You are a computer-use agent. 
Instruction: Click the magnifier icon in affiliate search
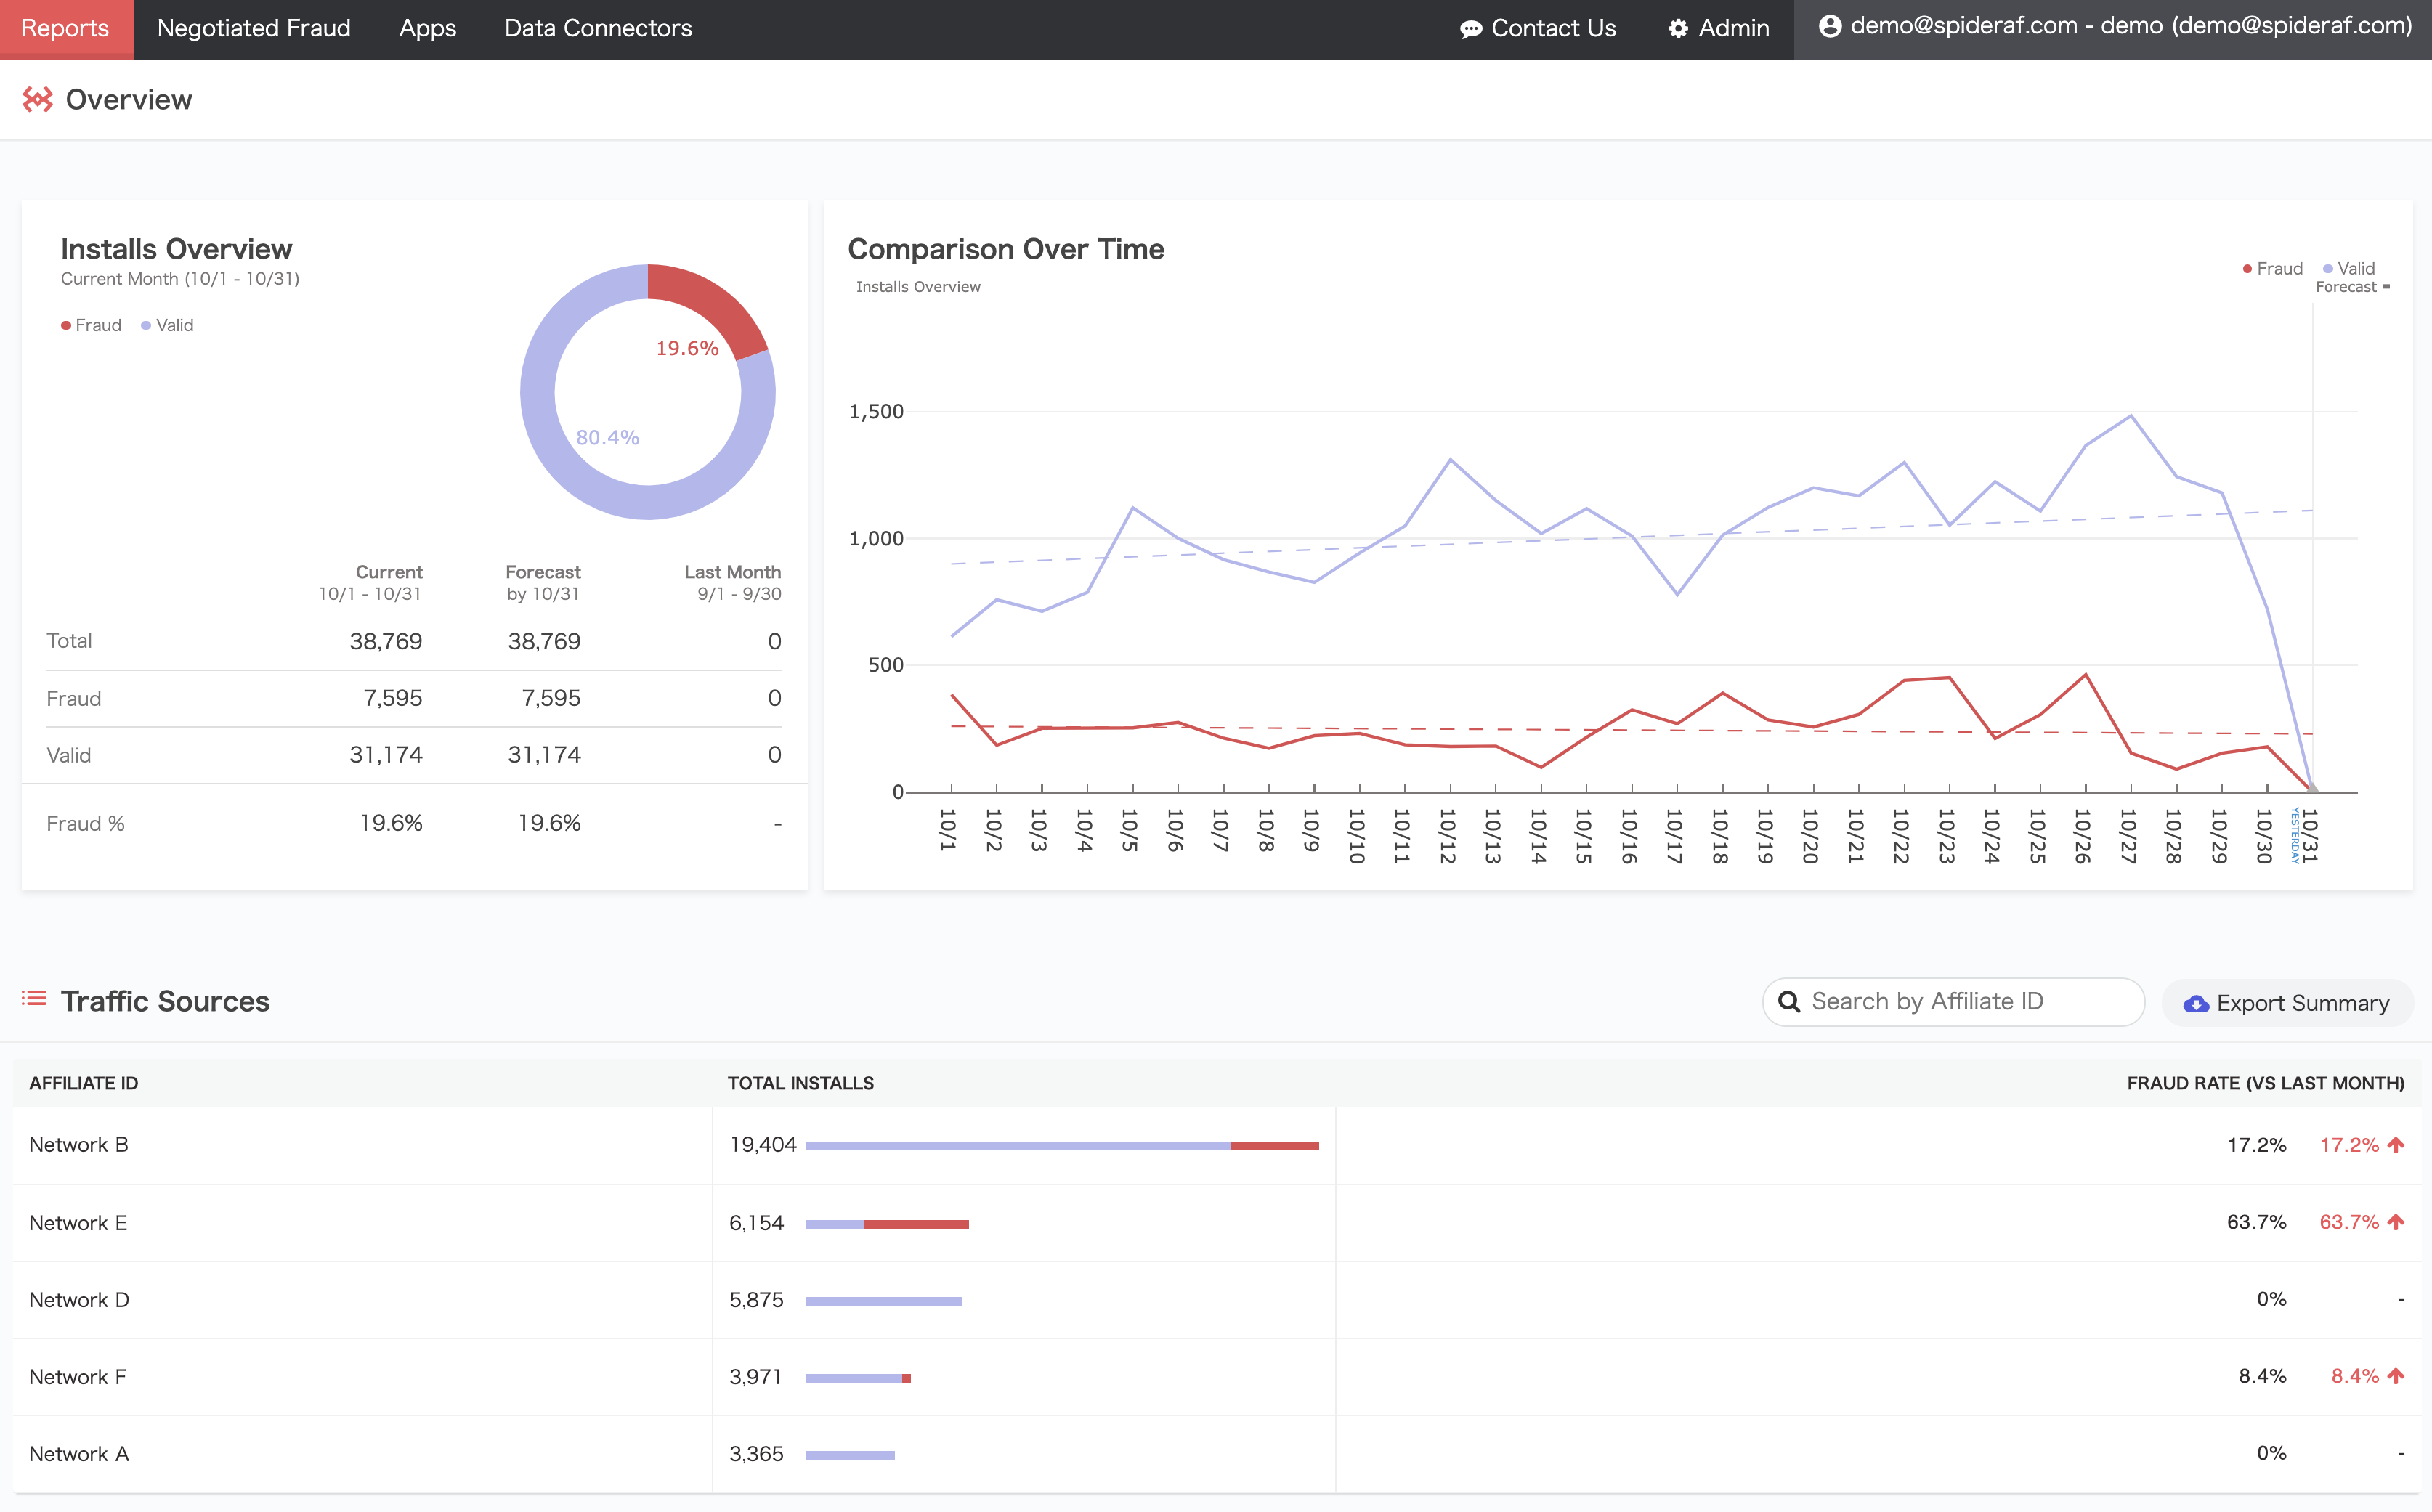tap(1789, 1002)
